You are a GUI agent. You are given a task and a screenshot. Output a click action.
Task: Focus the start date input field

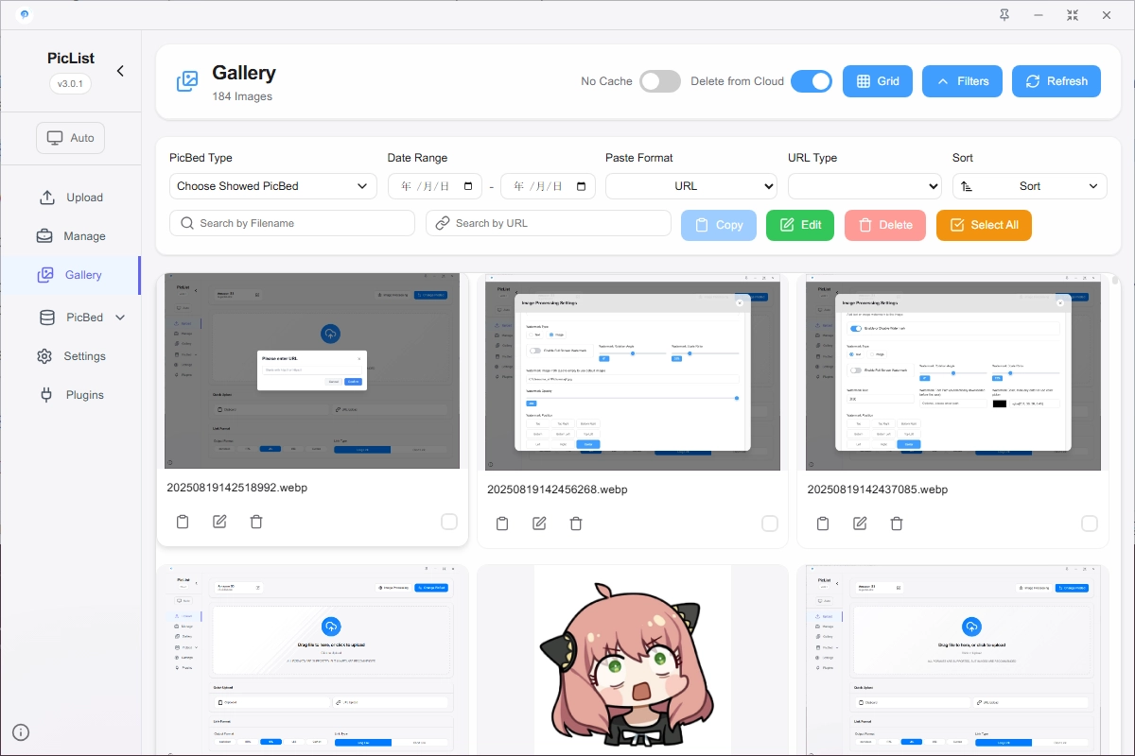pyautogui.click(x=436, y=186)
